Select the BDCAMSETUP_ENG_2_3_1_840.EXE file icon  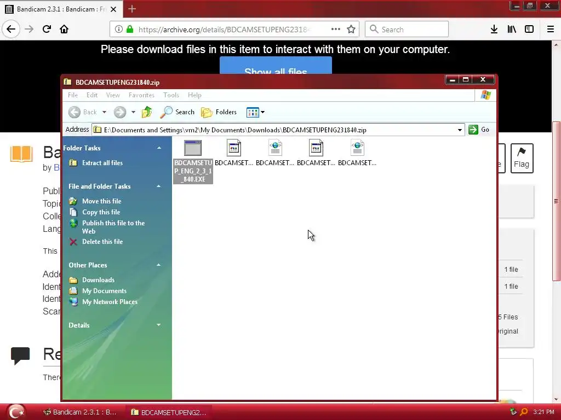click(193, 148)
